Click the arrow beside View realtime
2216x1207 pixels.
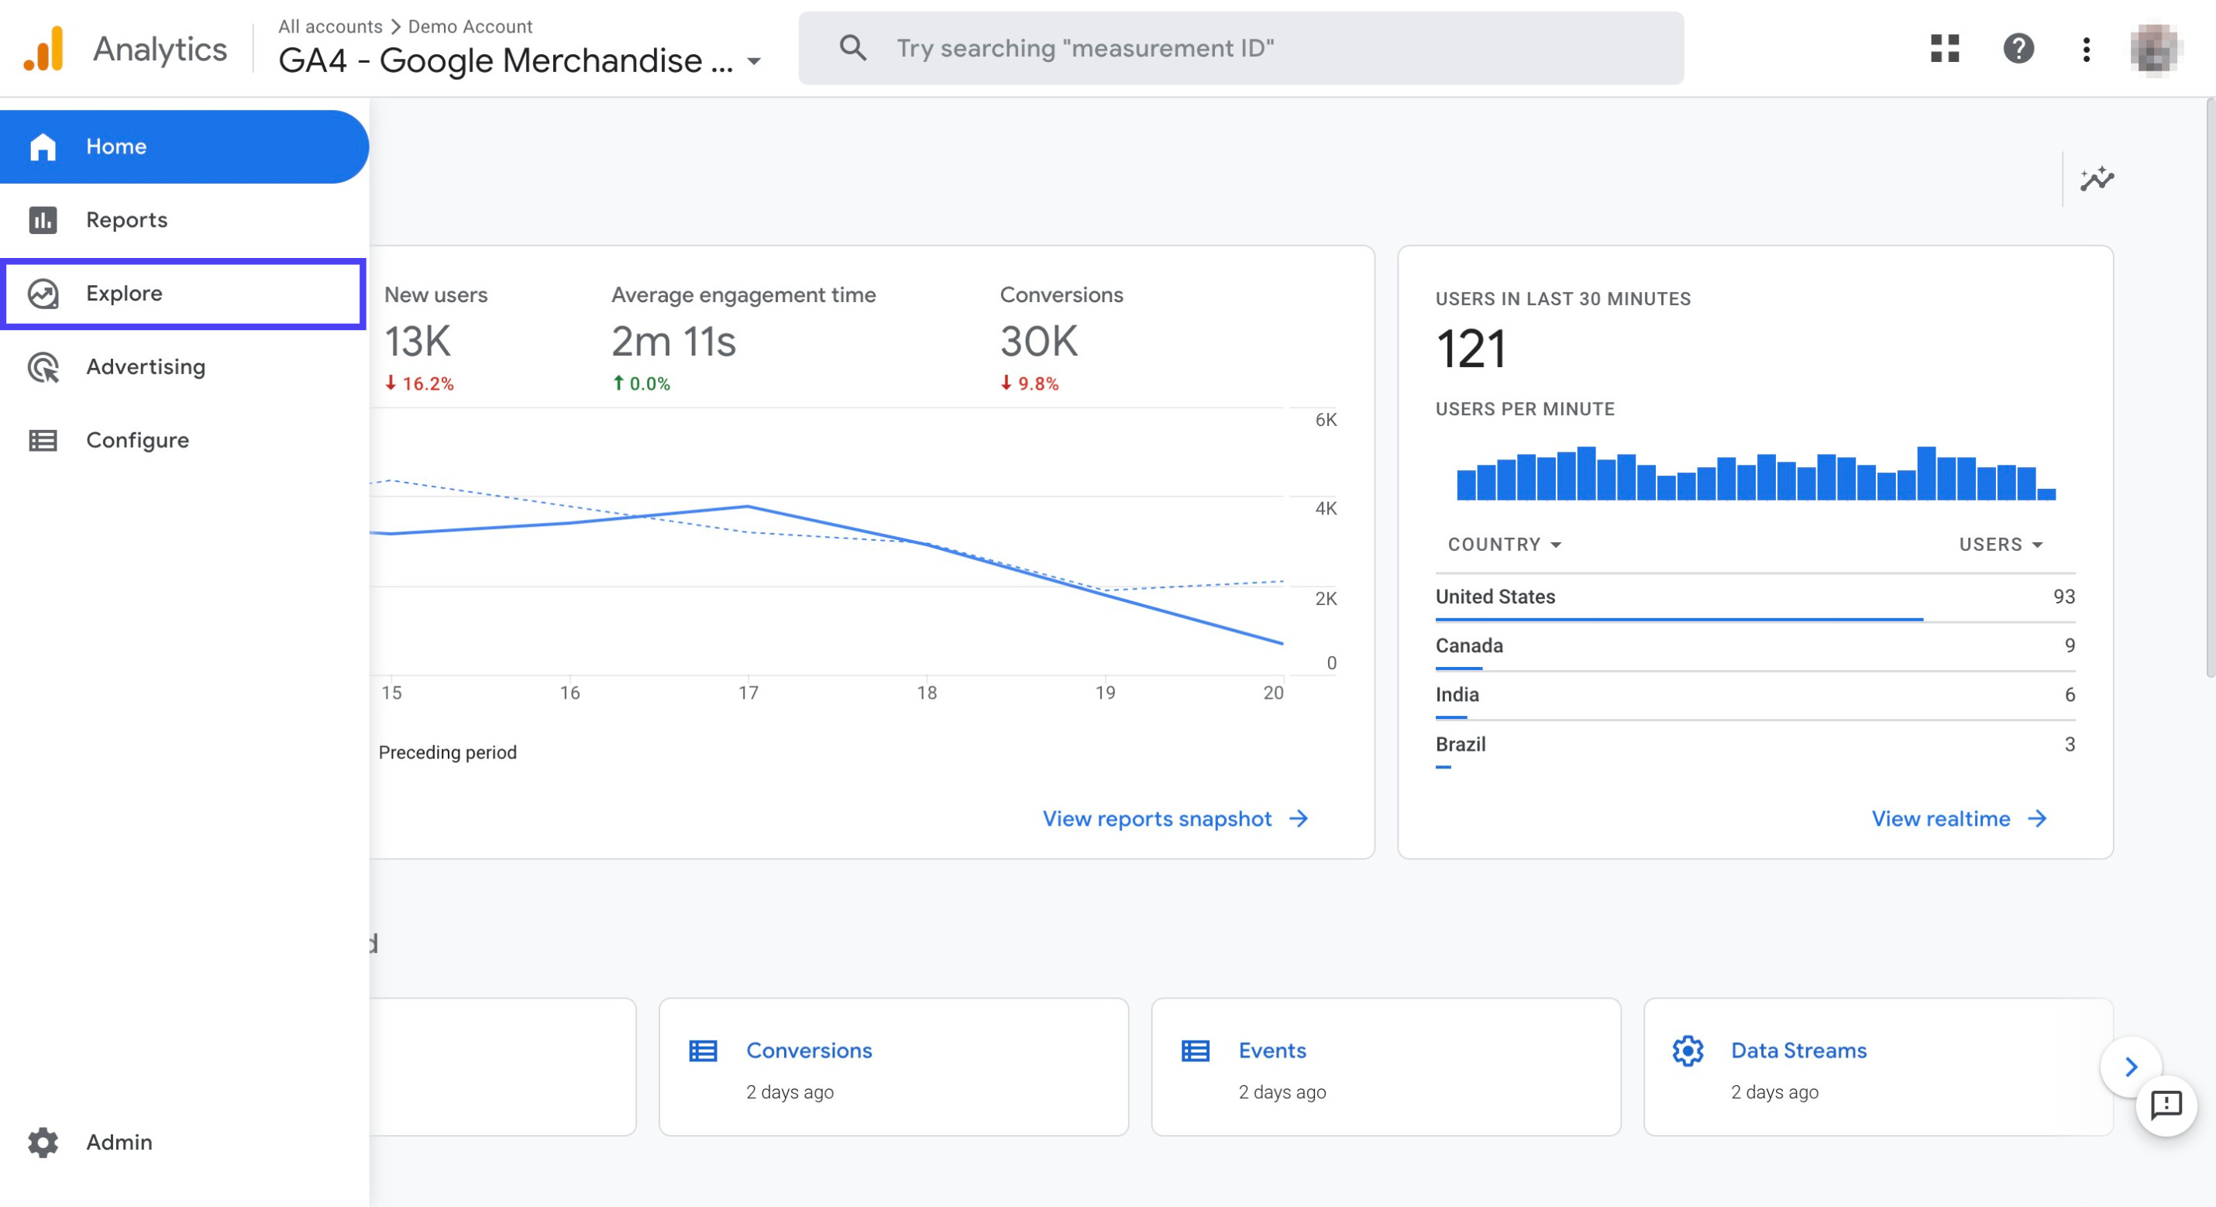click(x=2037, y=818)
